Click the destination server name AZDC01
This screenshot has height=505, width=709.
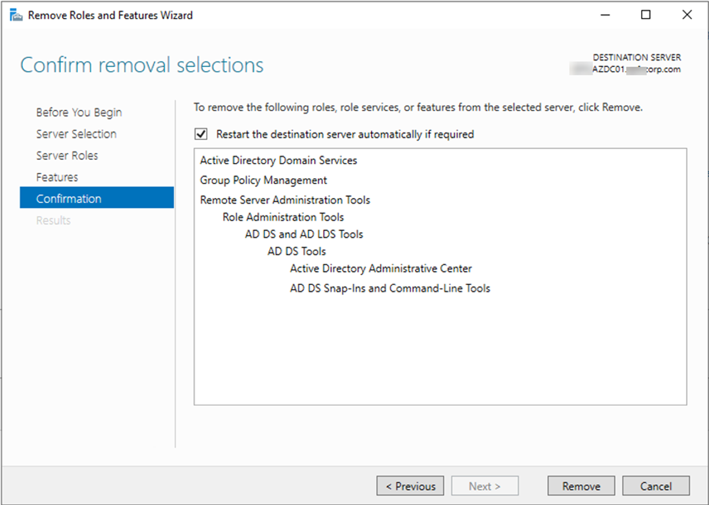[x=636, y=69]
